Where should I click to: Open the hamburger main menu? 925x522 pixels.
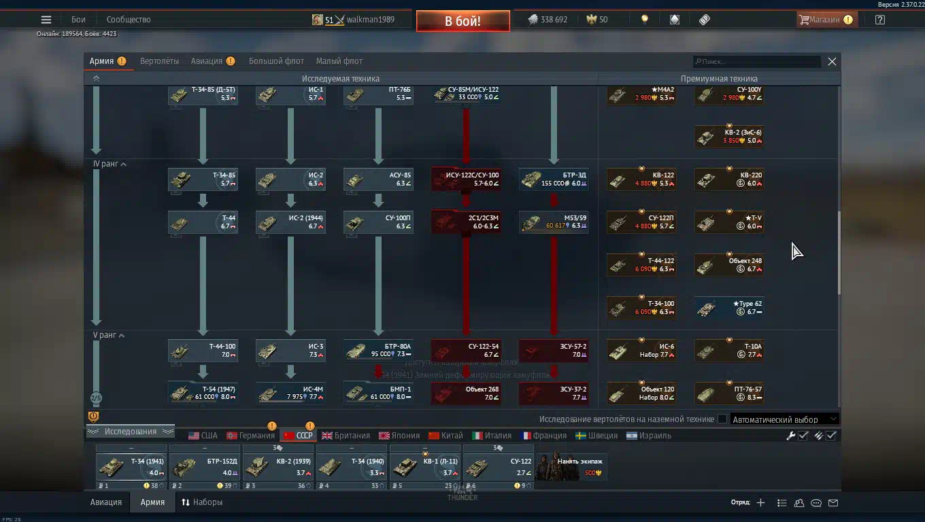coord(46,20)
